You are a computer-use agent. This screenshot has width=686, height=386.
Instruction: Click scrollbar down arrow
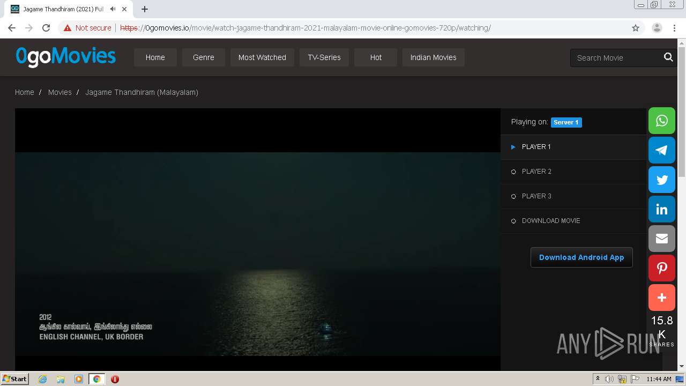coord(682,366)
